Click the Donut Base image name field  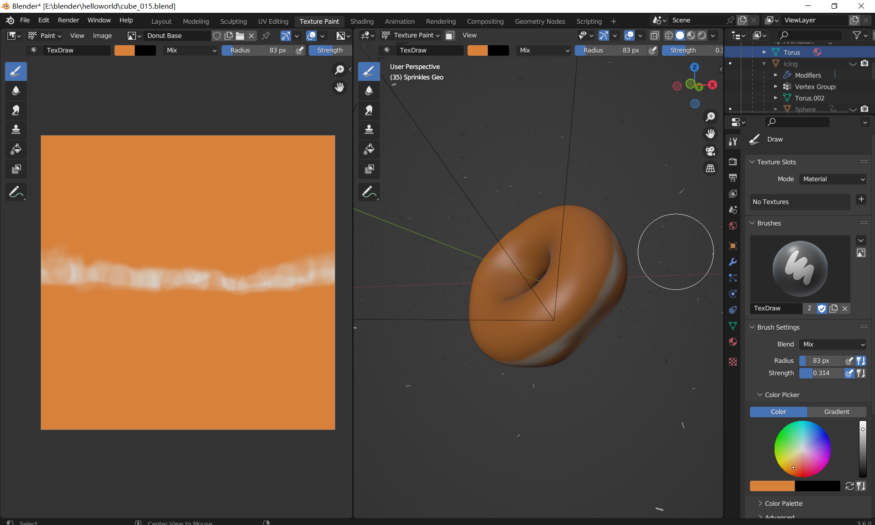(x=176, y=36)
